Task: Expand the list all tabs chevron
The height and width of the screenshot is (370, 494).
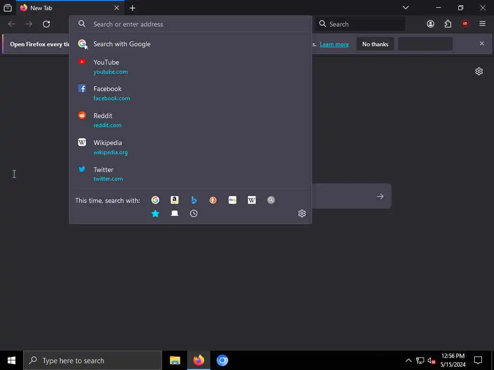Action: click(x=405, y=8)
